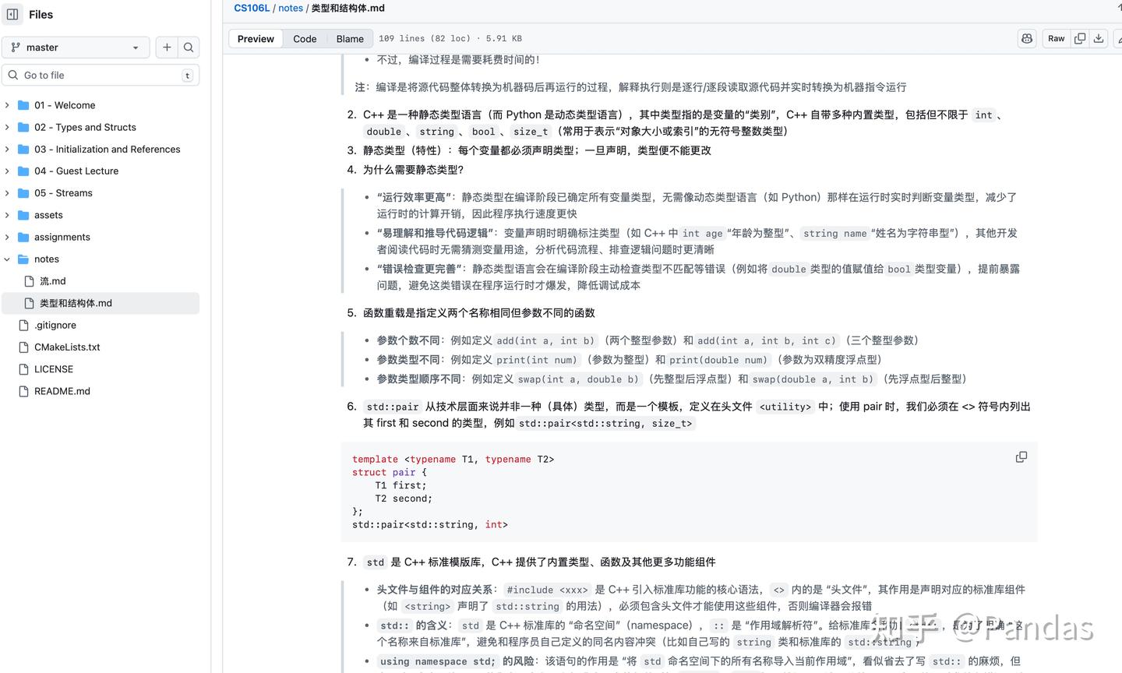The image size is (1122, 673).
Task: Open GitHub Copilot for this file
Action: 1026,37
